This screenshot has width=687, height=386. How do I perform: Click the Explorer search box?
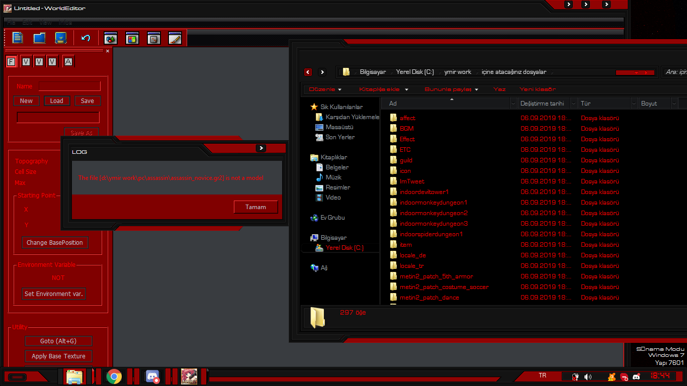point(675,72)
